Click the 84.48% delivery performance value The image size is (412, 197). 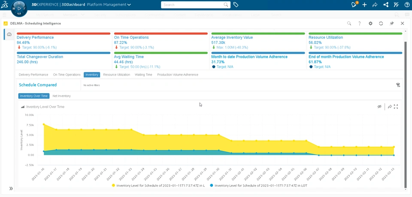coord(23,42)
